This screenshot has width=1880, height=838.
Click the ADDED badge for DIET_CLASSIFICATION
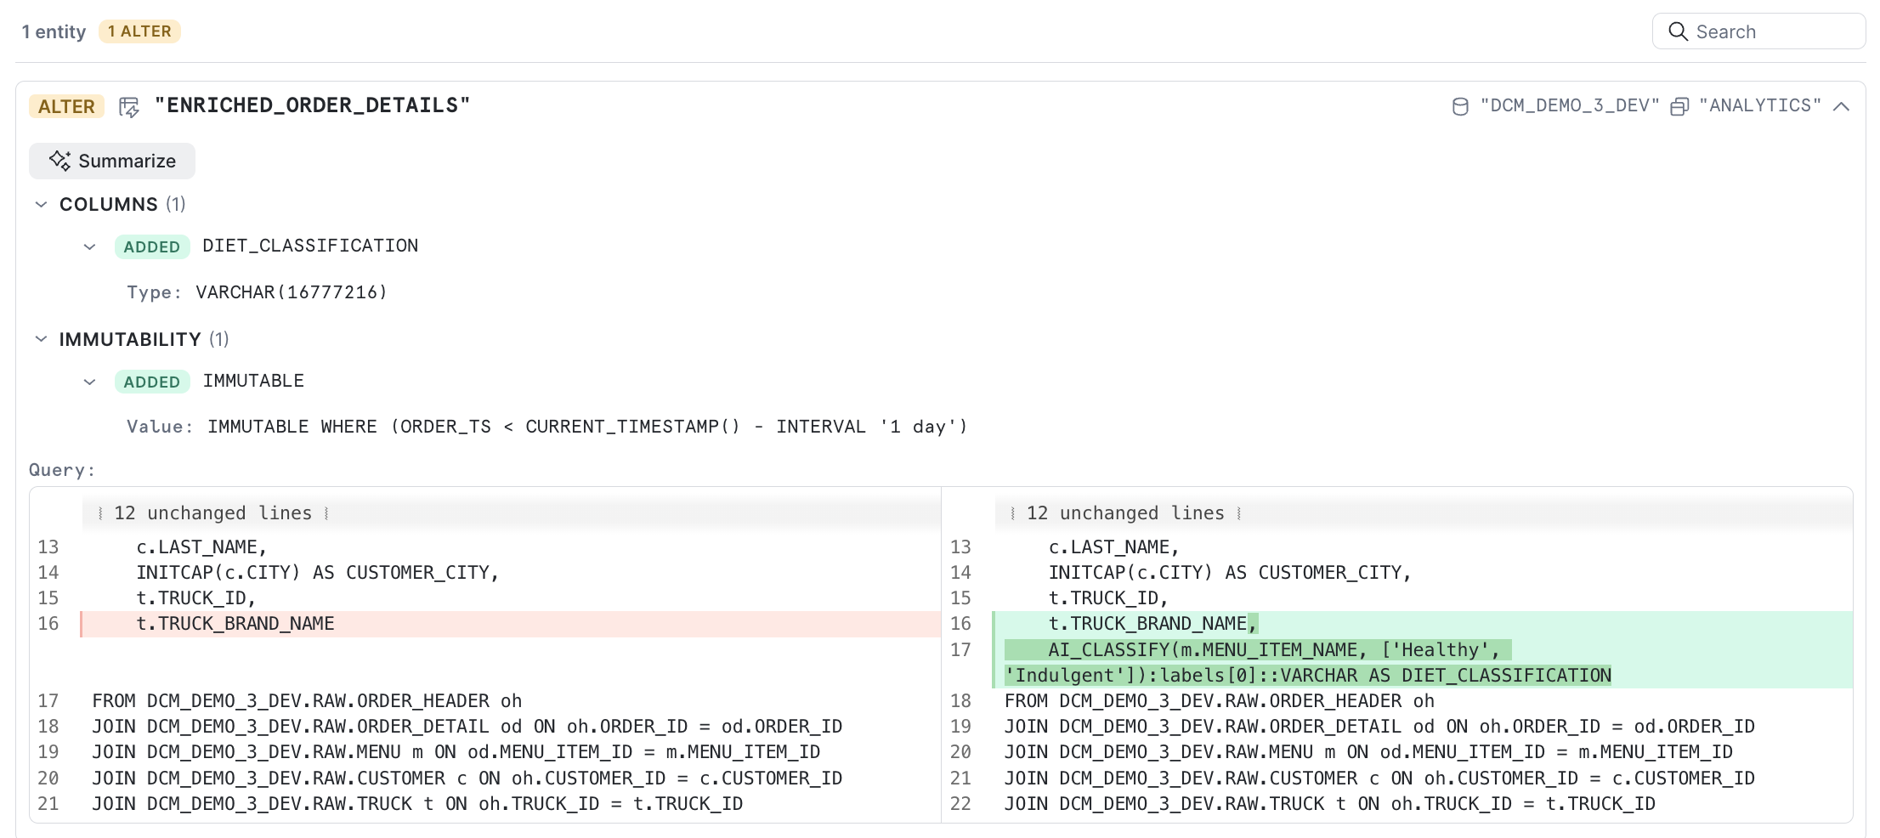click(x=152, y=246)
